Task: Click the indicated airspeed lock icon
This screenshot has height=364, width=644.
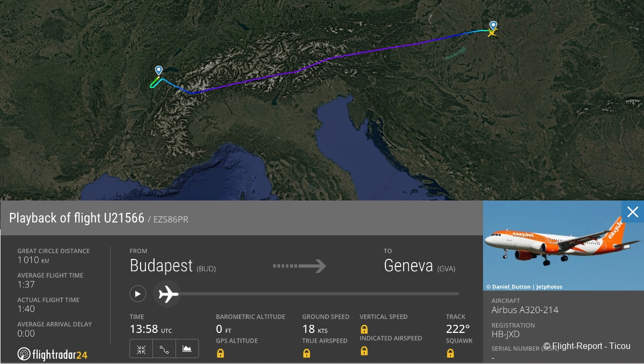Action: 364,351
